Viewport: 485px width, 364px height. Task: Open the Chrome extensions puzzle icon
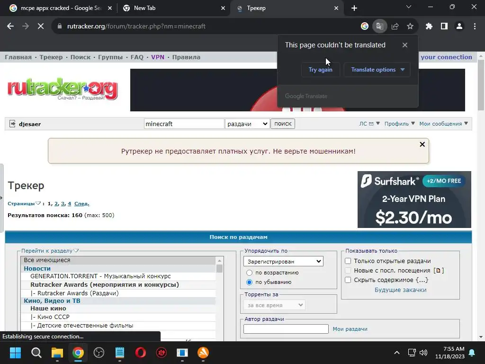point(429,27)
